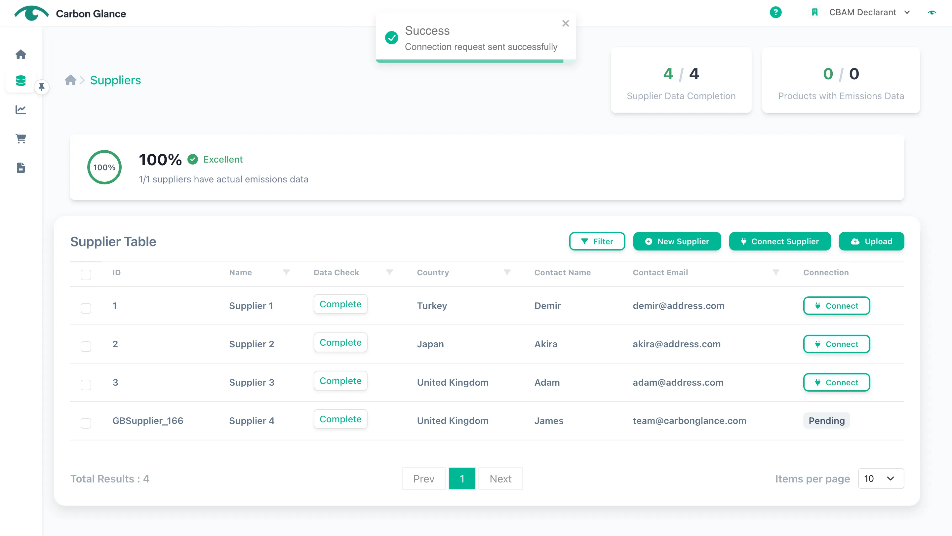Toggle the sidebar pin icon
952x536 pixels.
(41, 87)
